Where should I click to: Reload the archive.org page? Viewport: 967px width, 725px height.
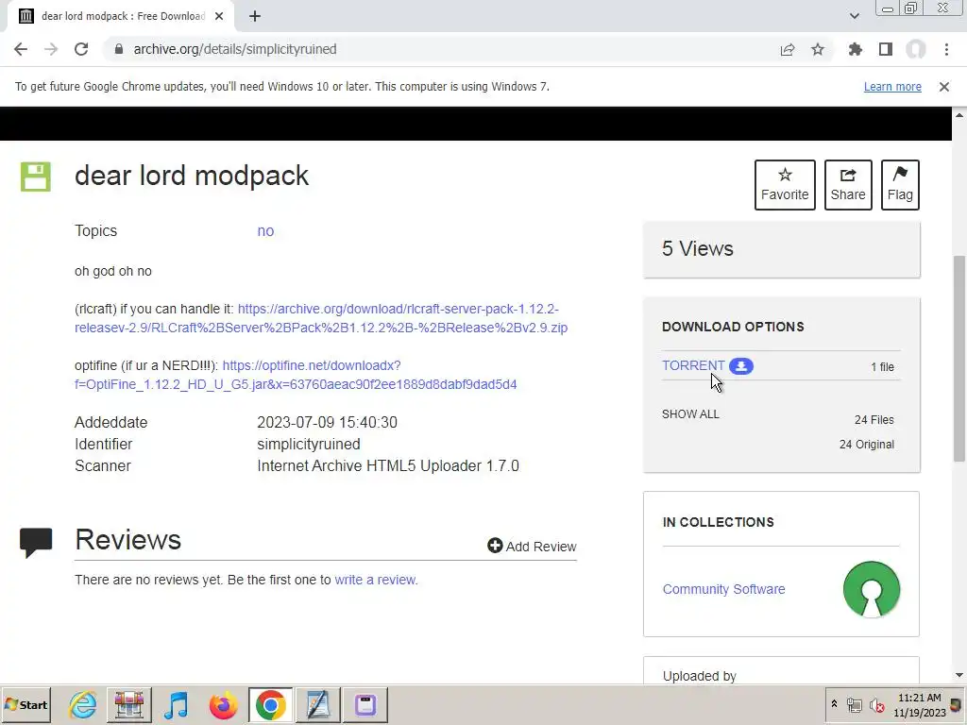coord(81,49)
